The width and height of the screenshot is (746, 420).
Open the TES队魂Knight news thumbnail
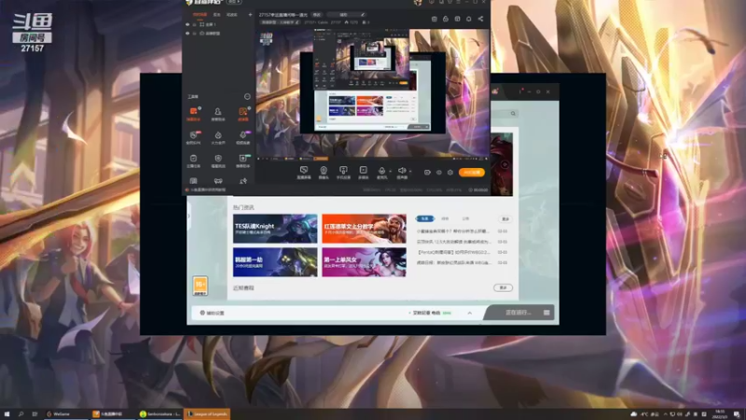pos(275,229)
